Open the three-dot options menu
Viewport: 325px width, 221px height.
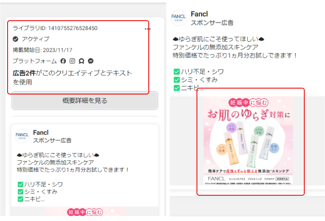147,29
